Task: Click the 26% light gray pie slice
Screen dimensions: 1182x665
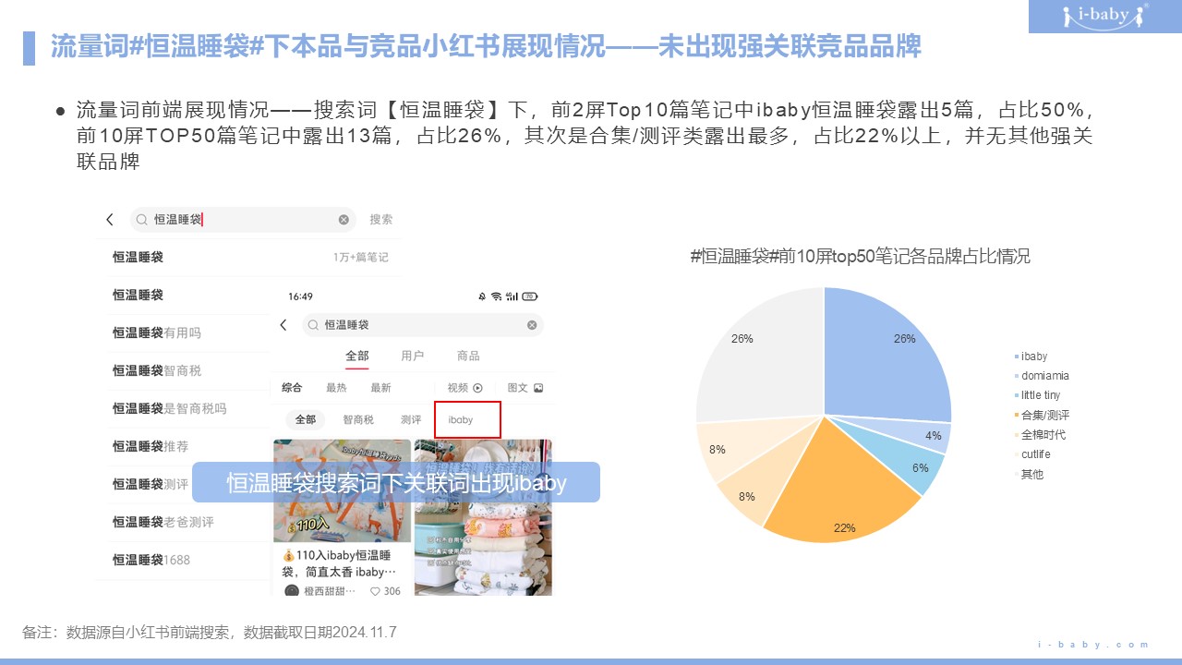Action: coord(766,360)
